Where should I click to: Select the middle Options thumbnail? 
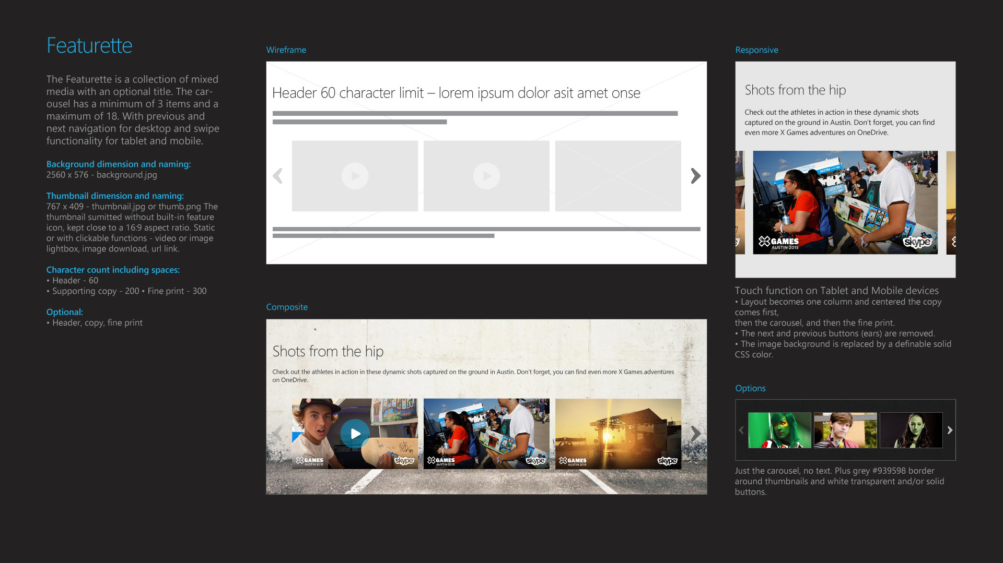pos(845,430)
